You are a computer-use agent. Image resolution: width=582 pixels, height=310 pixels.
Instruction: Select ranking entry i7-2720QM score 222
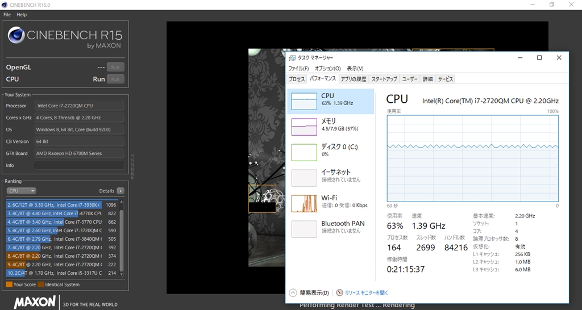click(61, 265)
